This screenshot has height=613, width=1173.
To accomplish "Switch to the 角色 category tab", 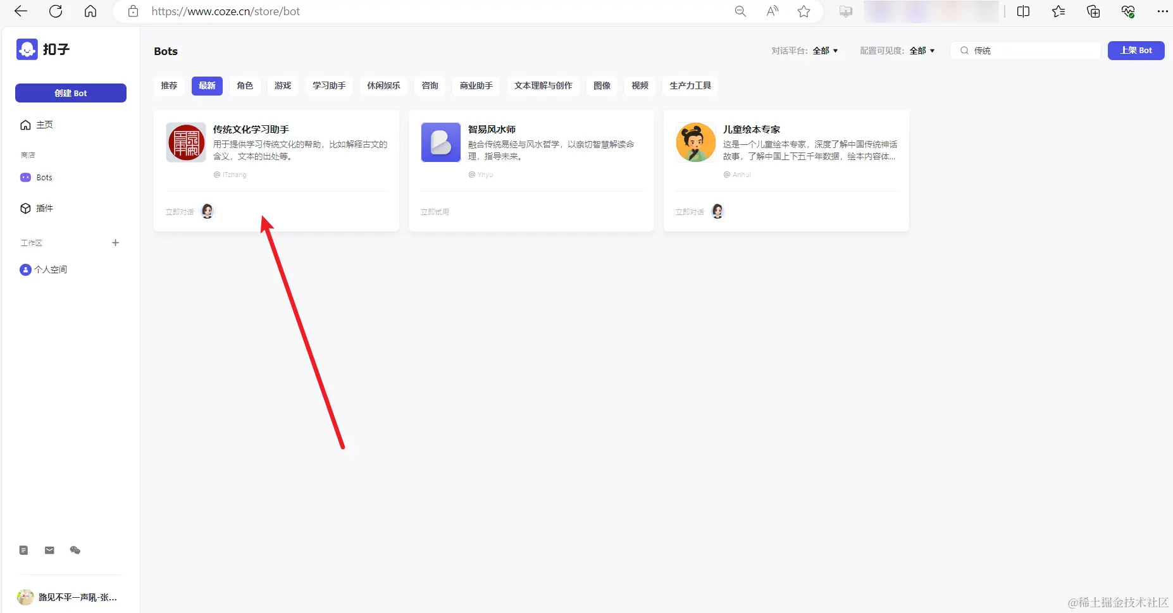I will (x=245, y=86).
